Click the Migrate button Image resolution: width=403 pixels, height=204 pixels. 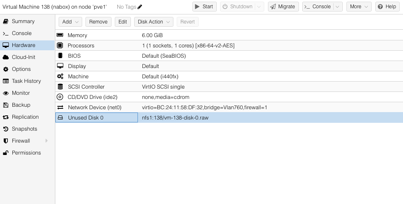coord(283,7)
